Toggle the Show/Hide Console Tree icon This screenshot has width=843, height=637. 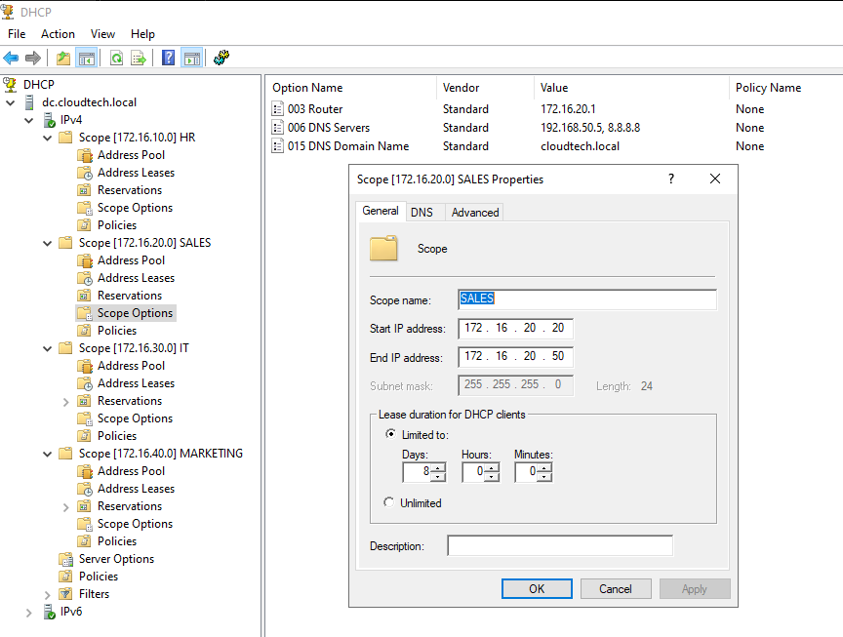coord(86,58)
